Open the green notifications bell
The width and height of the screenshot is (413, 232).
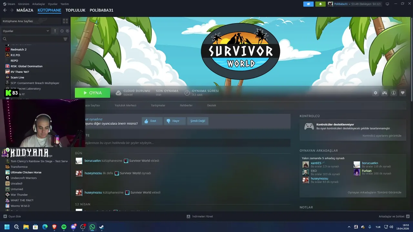[320, 4]
